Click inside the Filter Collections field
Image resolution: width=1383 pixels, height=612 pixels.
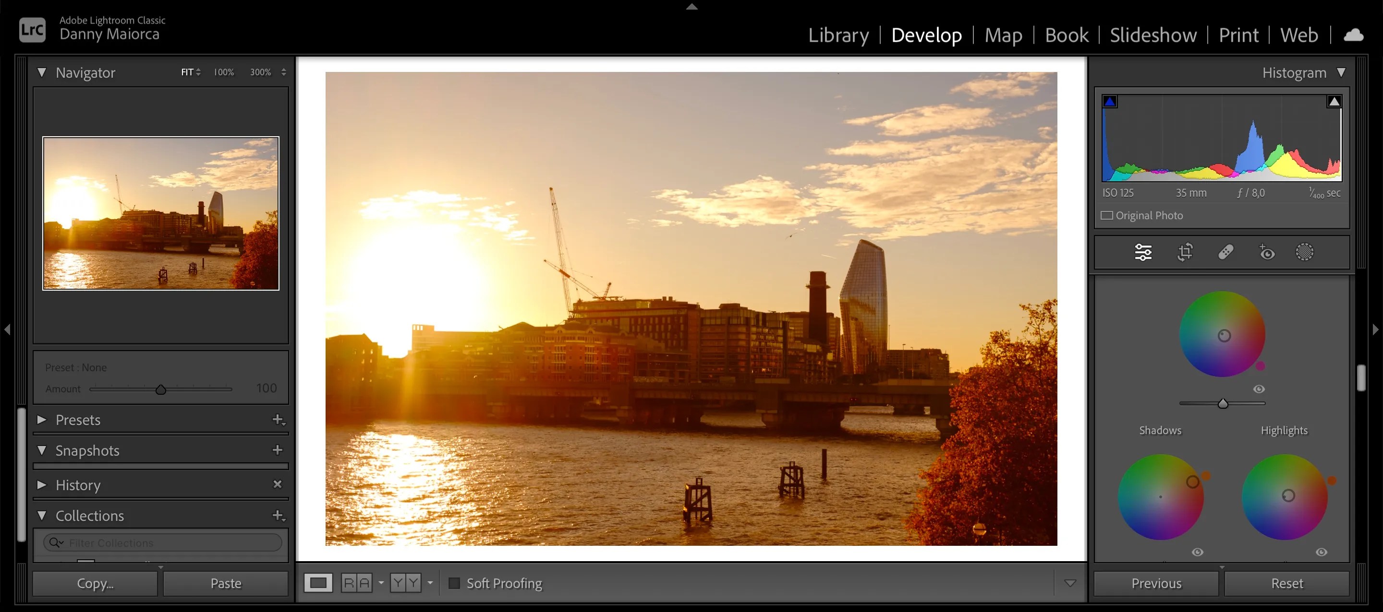[161, 542]
